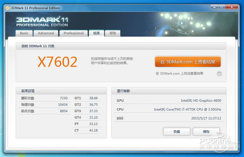Select the Professional tab

tap(74, 33)
